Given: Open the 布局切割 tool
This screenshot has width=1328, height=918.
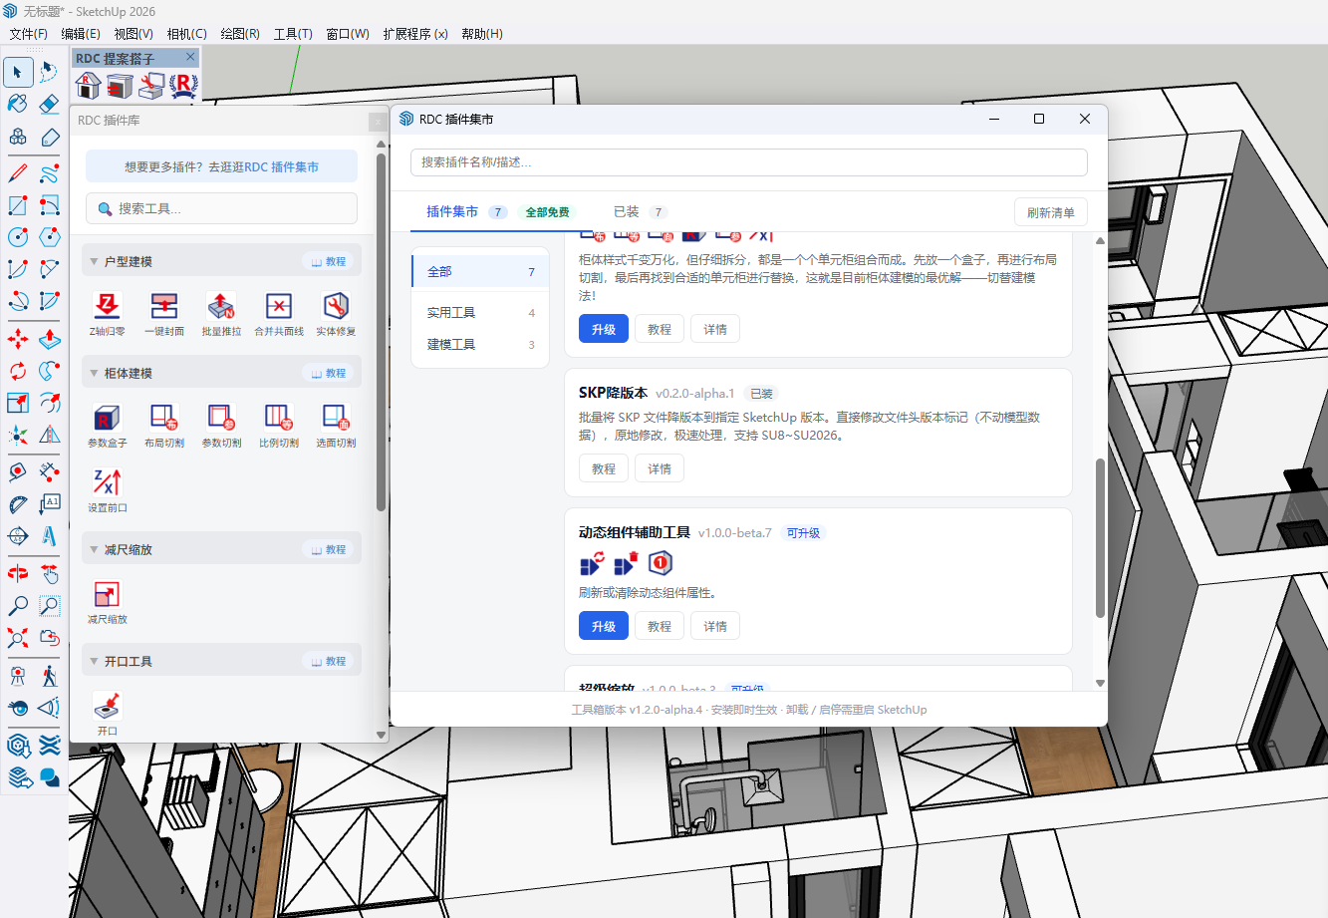Looking at the screenshot, I should point(164,426).
